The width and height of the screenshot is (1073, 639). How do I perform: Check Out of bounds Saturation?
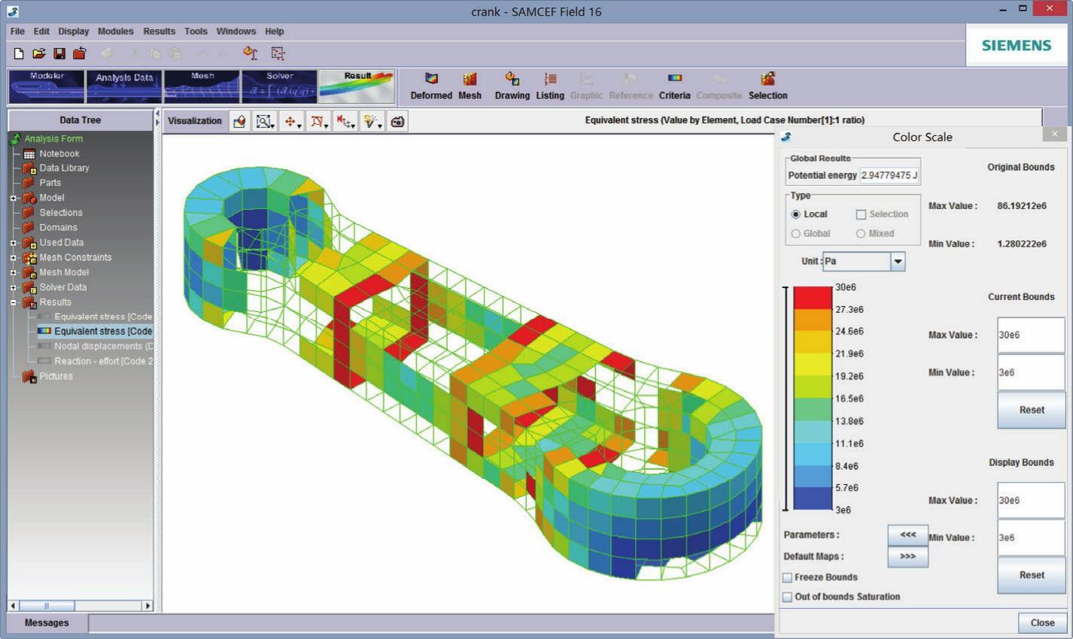click(787, 597)
